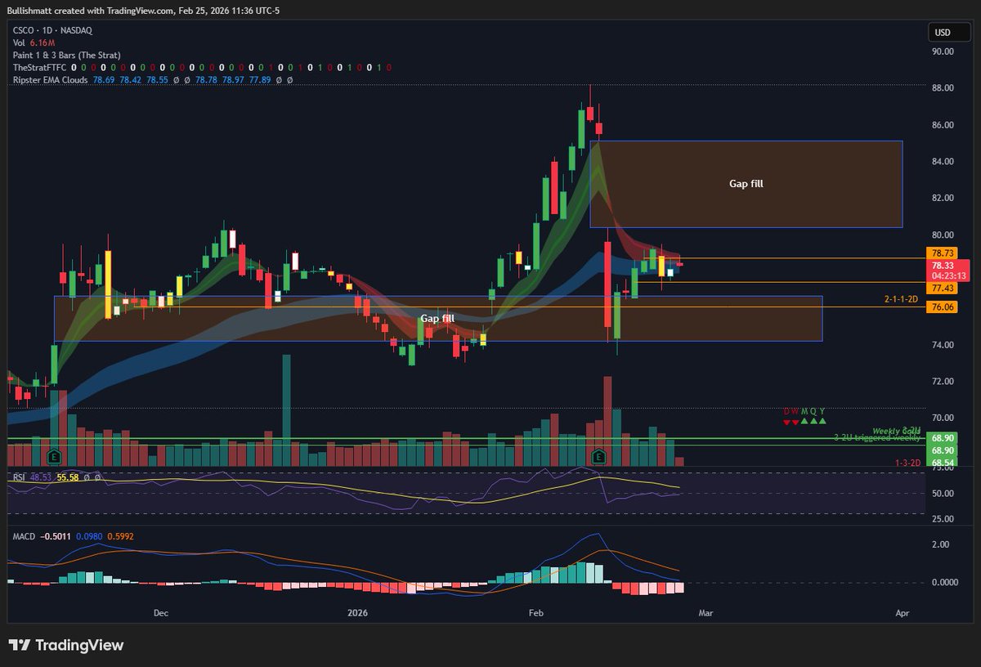Click the Y timeframe continuity letter
Viewport: 981px width, 667px height.
(x=822, y=411)
